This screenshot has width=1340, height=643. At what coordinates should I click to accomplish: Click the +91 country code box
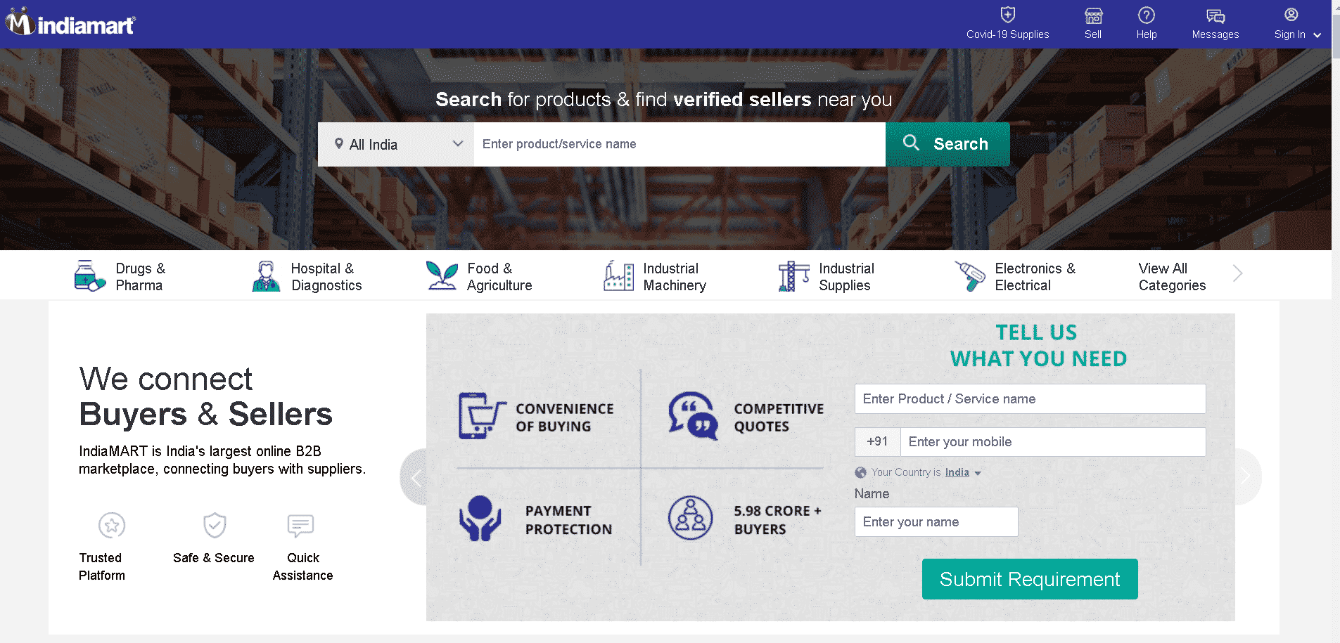click(877, 441)
